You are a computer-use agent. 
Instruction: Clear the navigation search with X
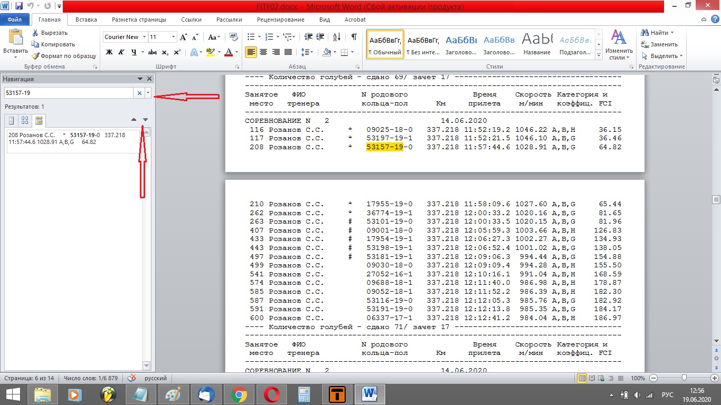(139, 93)
